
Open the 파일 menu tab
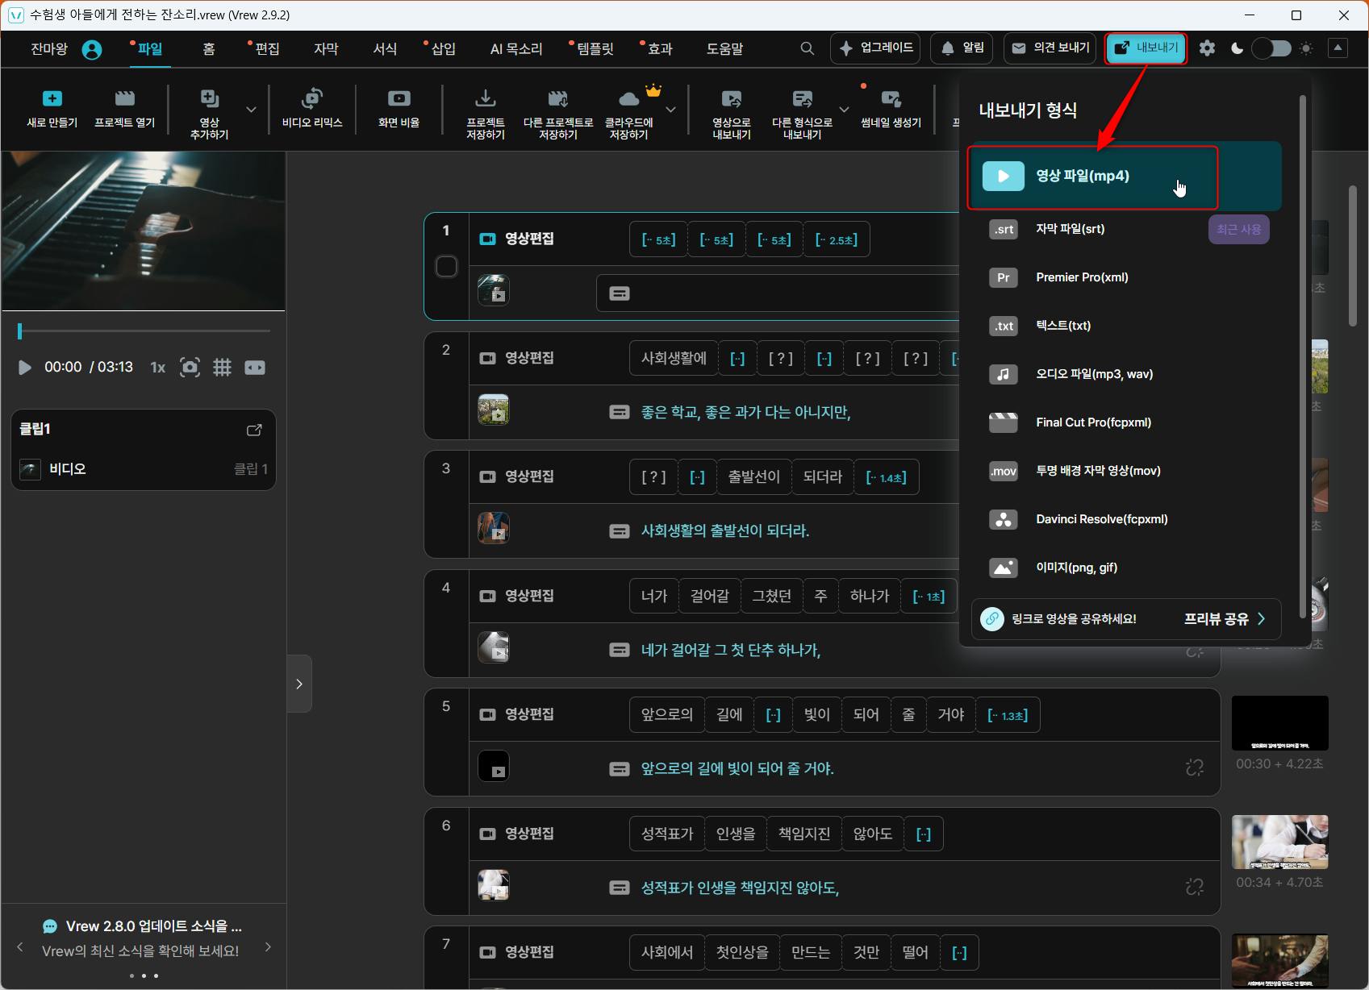(150, 49)
